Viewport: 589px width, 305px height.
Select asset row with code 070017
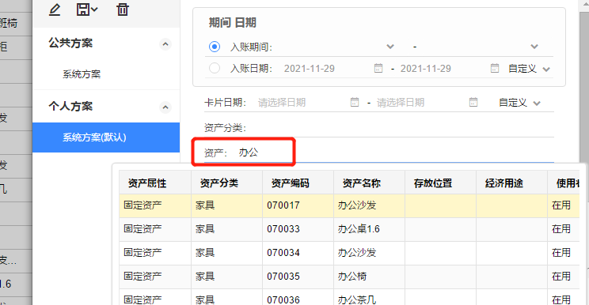[349, 205]
